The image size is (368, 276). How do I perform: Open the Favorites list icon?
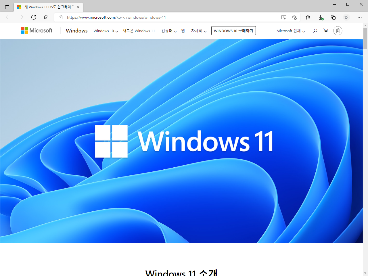pyautogui.click(x=308, y=17)
